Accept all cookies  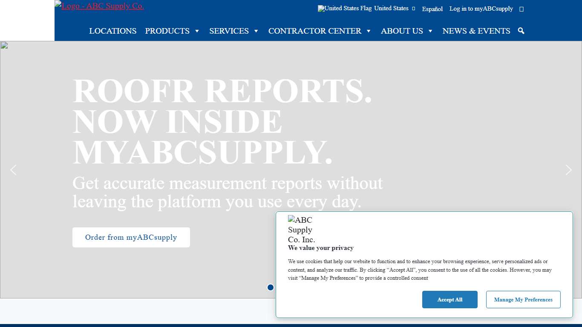[x=450, y=299]
